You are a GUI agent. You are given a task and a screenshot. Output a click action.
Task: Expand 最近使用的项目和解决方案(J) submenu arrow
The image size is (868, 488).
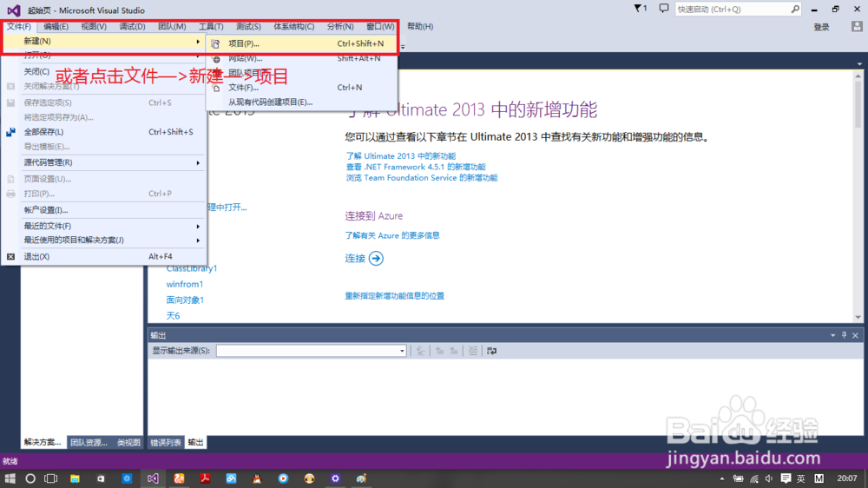point(198,241)
